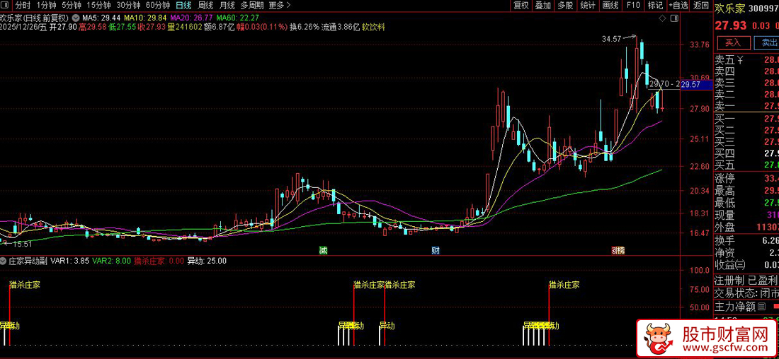The height and width of the screenshot is (359, 779).
Task: Click the VAR1: 3.85 indicator value
Action: coord(70,261)
